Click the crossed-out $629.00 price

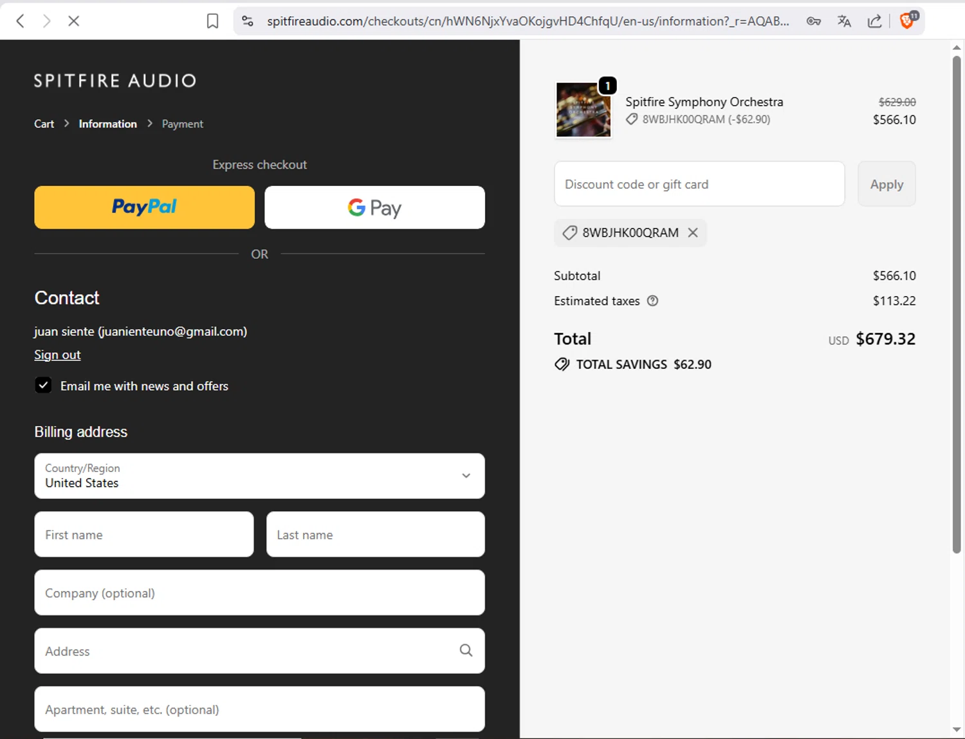[897, 102]
